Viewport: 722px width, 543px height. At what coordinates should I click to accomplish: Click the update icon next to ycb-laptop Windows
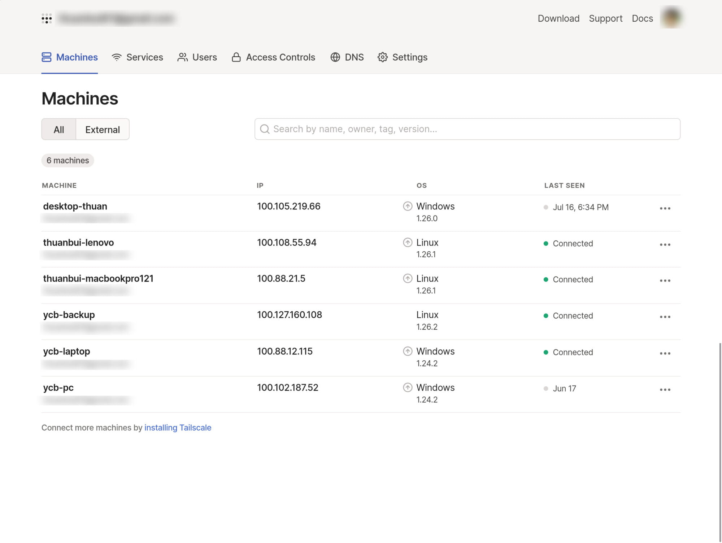tap(408, 351)
